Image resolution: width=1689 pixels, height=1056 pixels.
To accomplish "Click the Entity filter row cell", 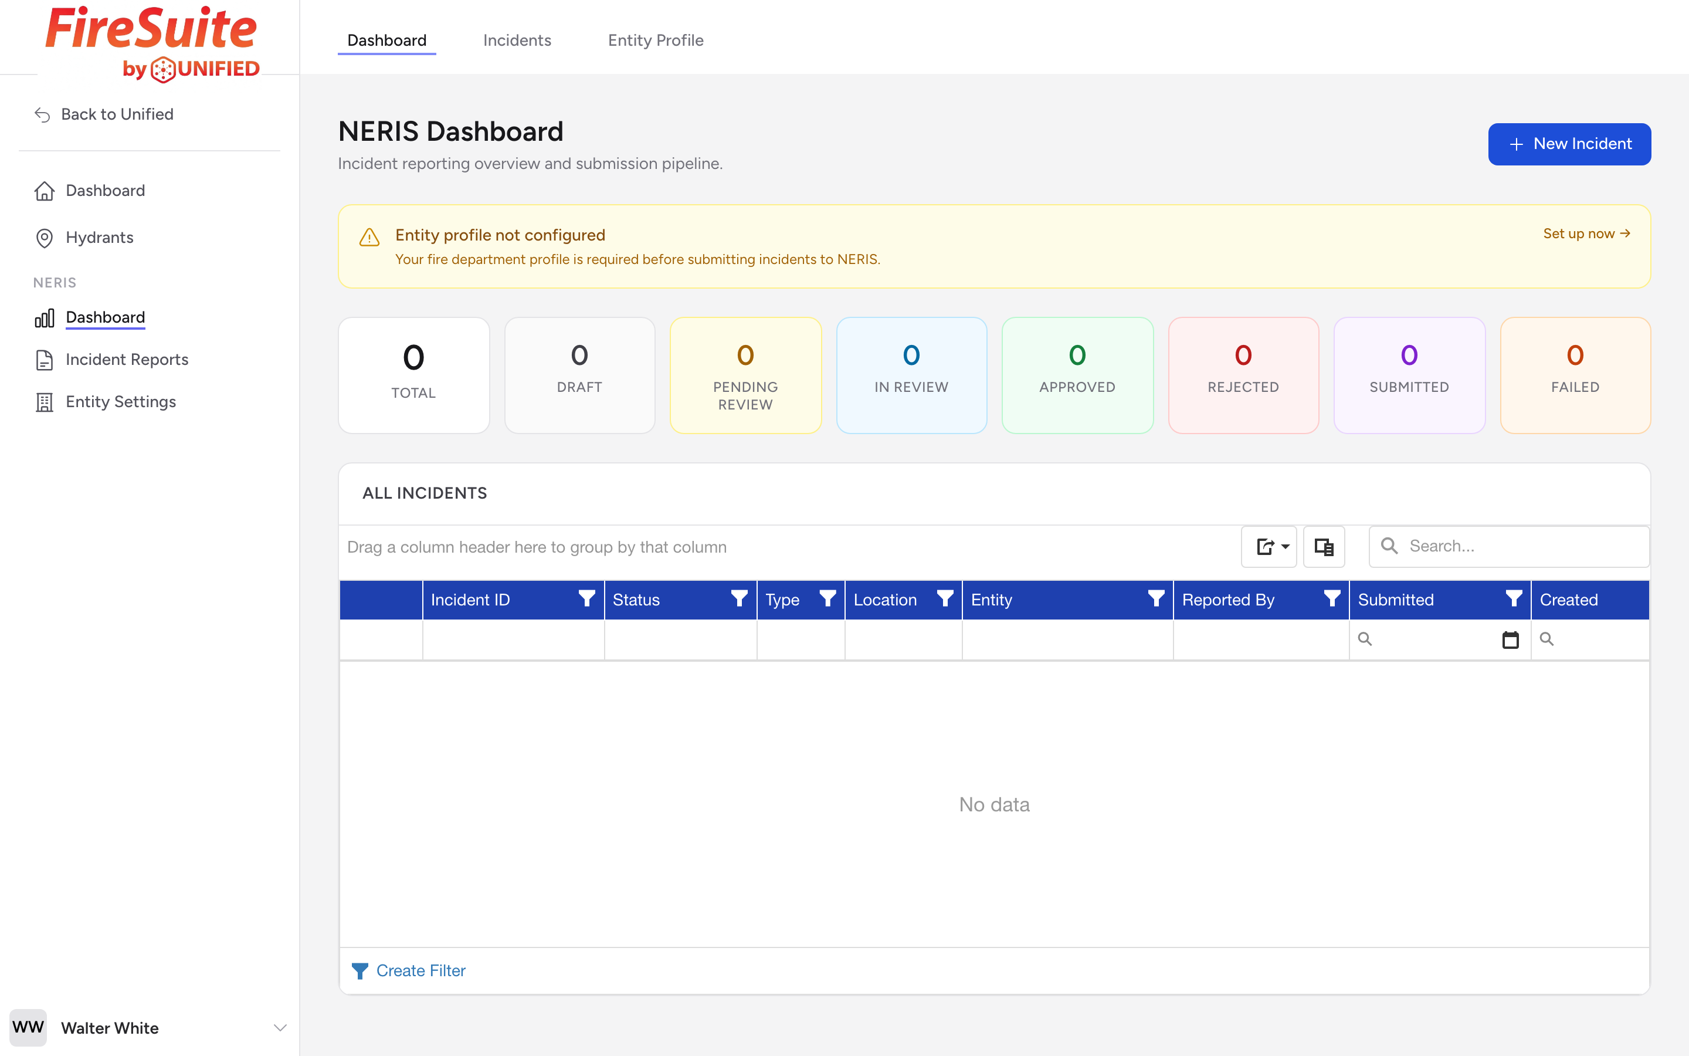I will click(1067, 639).
